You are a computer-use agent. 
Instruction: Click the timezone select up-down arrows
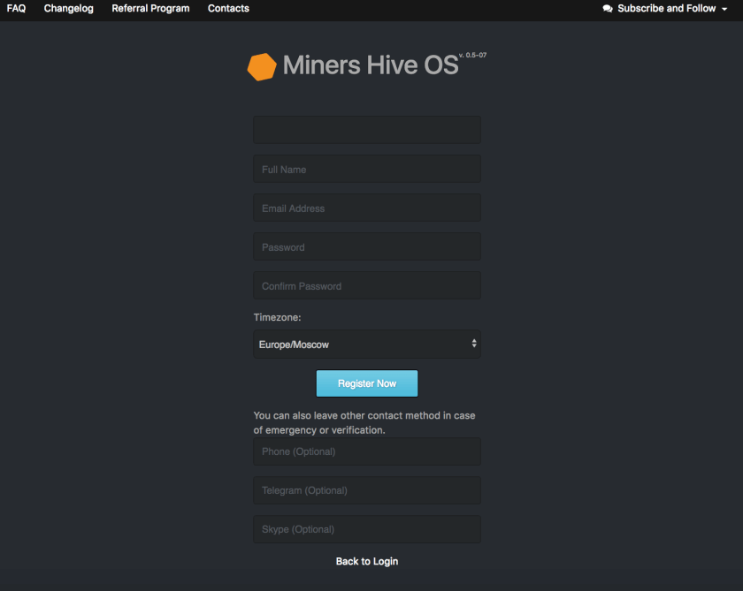point(474,344)
